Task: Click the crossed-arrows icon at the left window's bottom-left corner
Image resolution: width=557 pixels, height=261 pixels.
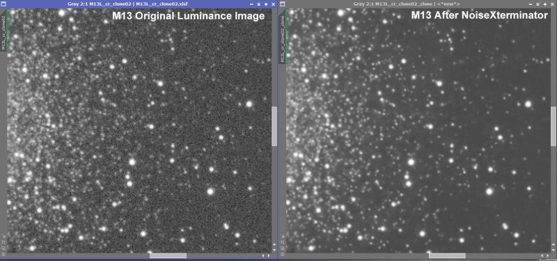Action: coord(3,236)
